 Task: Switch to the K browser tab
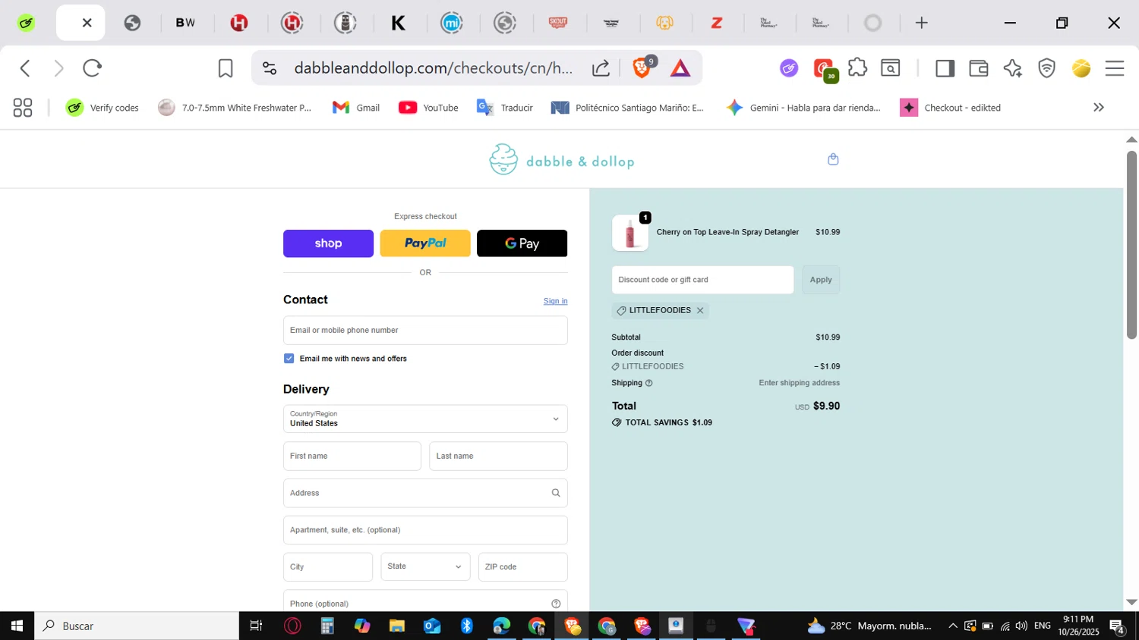pyautogui.click(x=398, y=23)
